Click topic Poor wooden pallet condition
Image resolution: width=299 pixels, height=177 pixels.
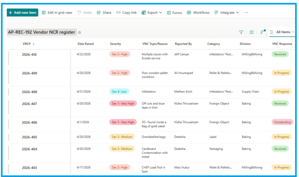[155, 75]
